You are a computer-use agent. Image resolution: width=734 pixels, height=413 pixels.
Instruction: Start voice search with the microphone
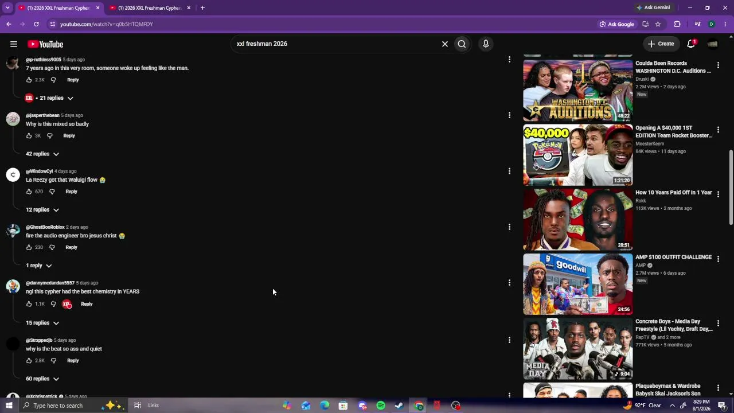tap(486, 44)
